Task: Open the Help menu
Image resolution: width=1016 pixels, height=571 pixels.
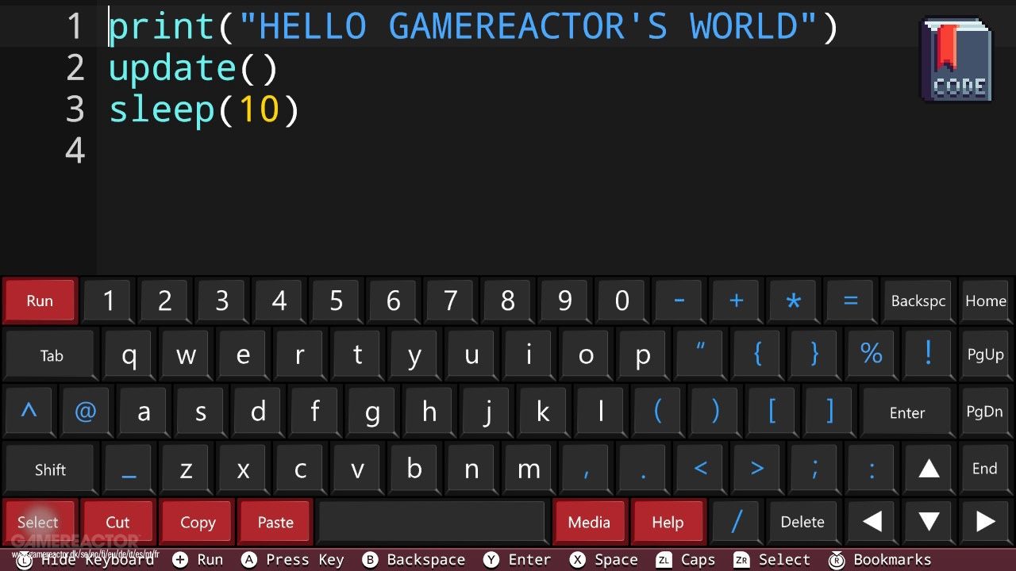Action: click(668, 522)
